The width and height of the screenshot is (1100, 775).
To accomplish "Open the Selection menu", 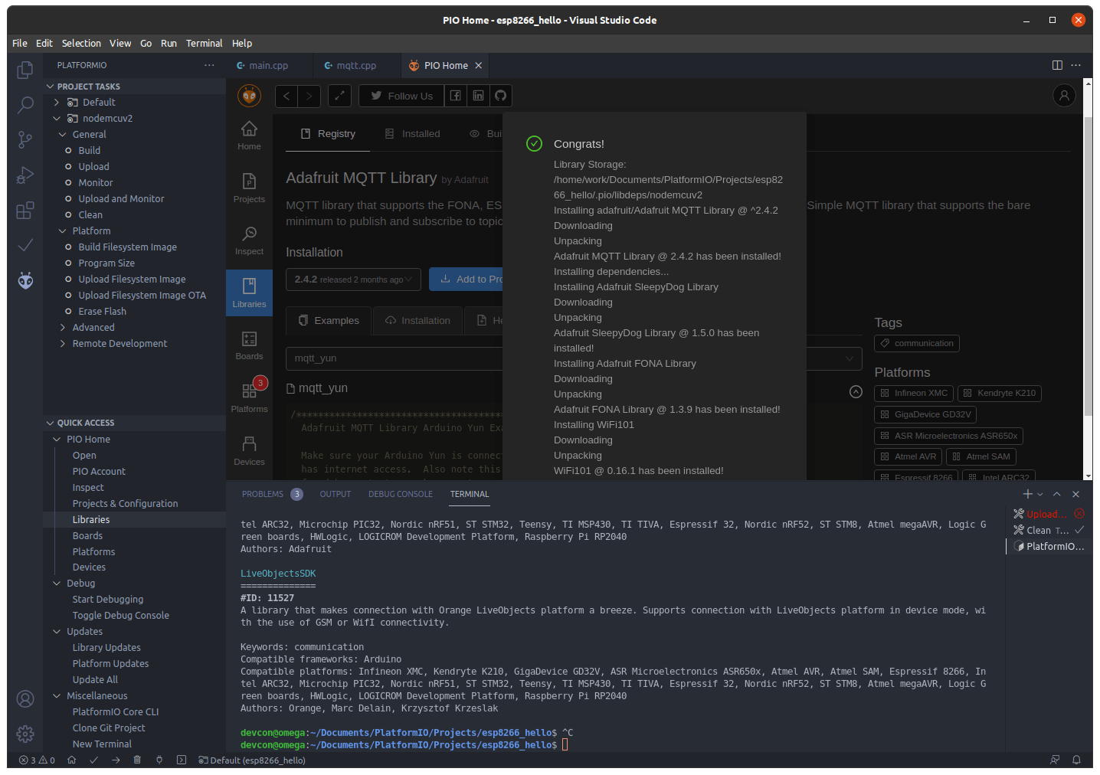I will pos(81,44).
